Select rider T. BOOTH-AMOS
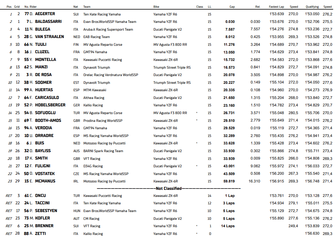 pyautogui.click(x=46, y=121)
